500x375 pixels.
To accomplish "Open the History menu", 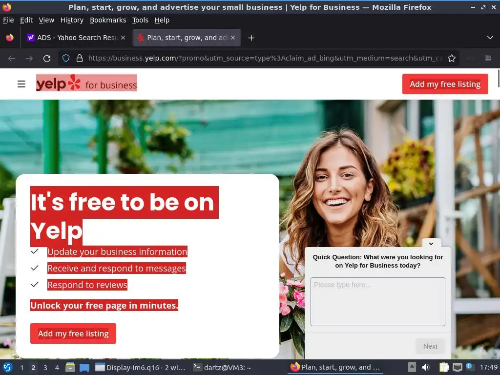I will [x=72, y=20].
